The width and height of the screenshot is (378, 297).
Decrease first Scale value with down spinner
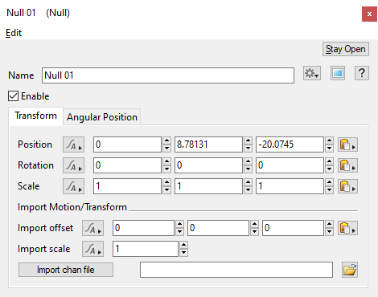tap(166, 190)
